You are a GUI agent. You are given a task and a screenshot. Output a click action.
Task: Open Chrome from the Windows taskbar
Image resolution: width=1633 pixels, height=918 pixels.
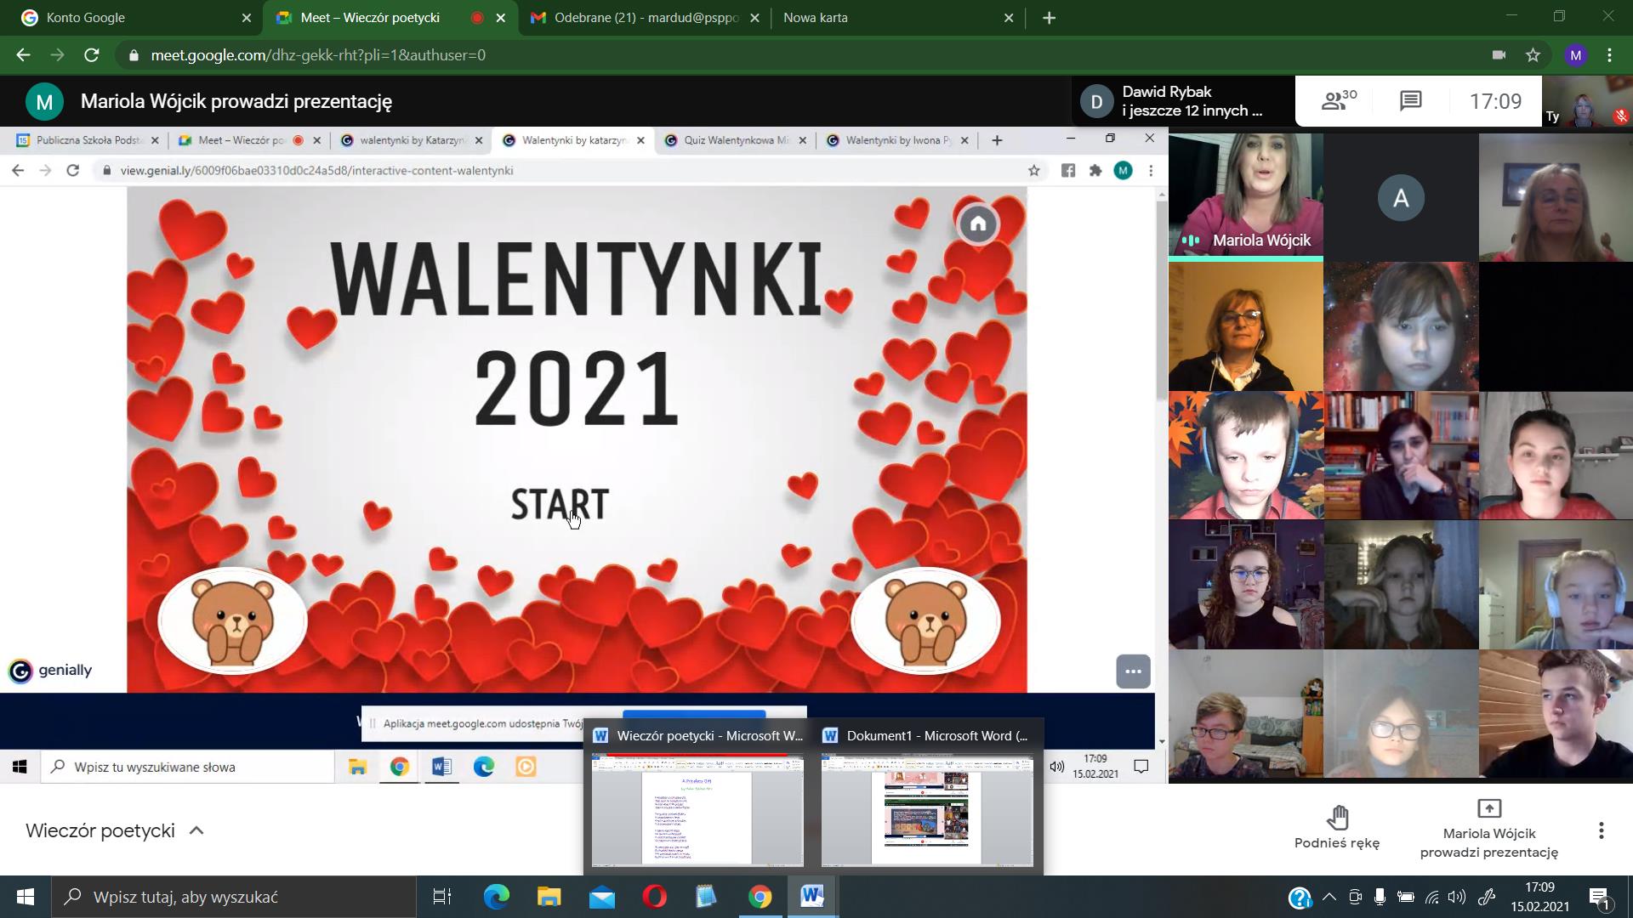click(760, 897)
